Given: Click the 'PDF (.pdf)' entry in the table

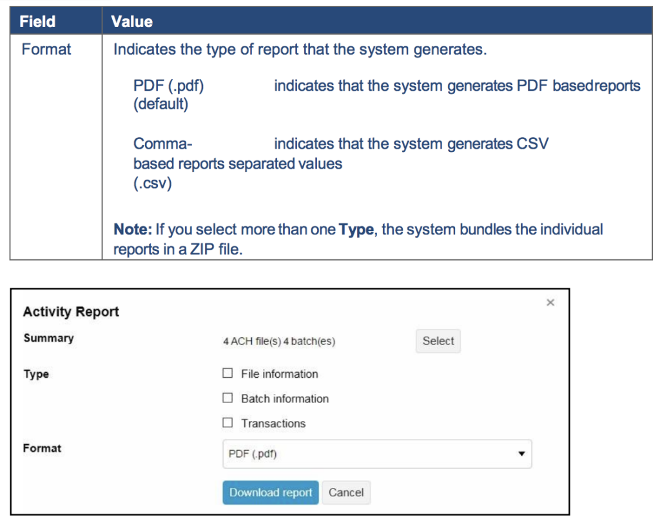Looking at the screenshot, I should point(168,86).
